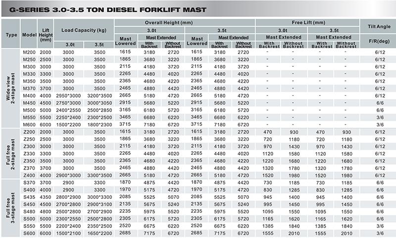Click the 2400*2550 load capacity cell
This screenshot has height=238, width=396.
tap(68, 110)
